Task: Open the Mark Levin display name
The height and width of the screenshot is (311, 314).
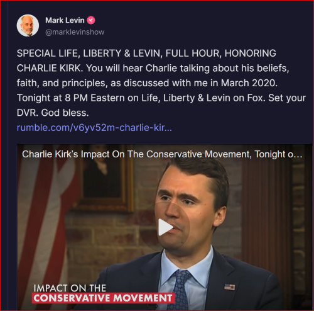Action: coord(65,20)
